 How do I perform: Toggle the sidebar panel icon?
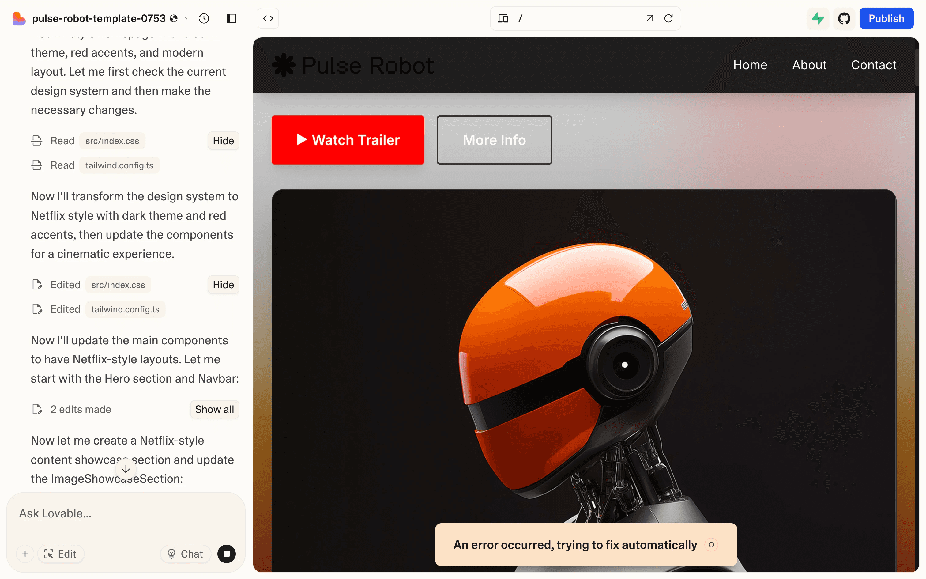pyautogui.click(x=231, y=18)
